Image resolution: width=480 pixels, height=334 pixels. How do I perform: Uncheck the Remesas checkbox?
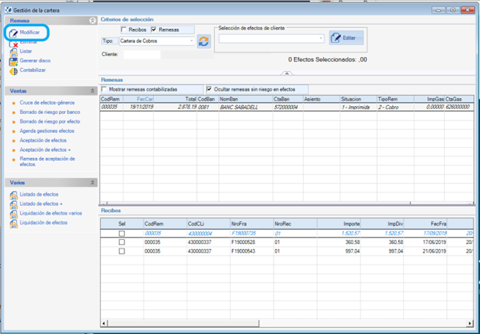tap(154, 30)
